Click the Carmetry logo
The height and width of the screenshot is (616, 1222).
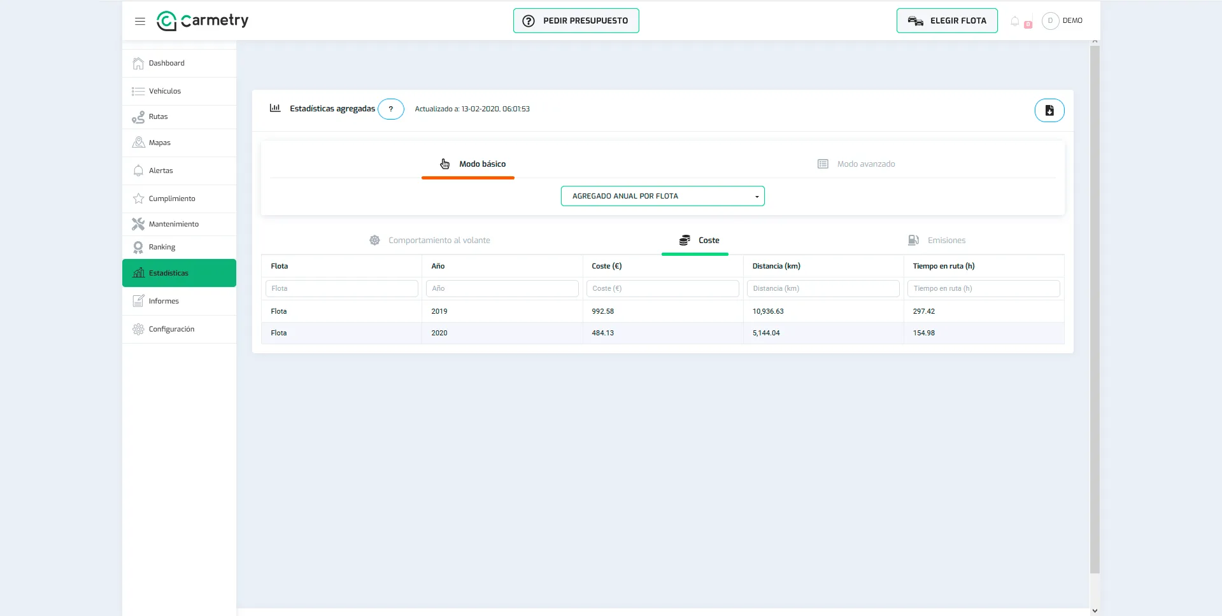tap(202, 20)
